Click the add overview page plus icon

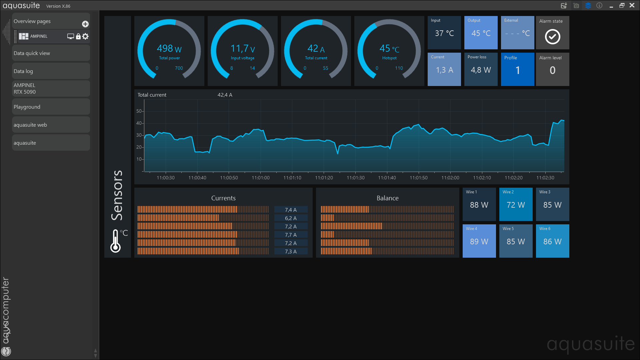pos(85,24)
